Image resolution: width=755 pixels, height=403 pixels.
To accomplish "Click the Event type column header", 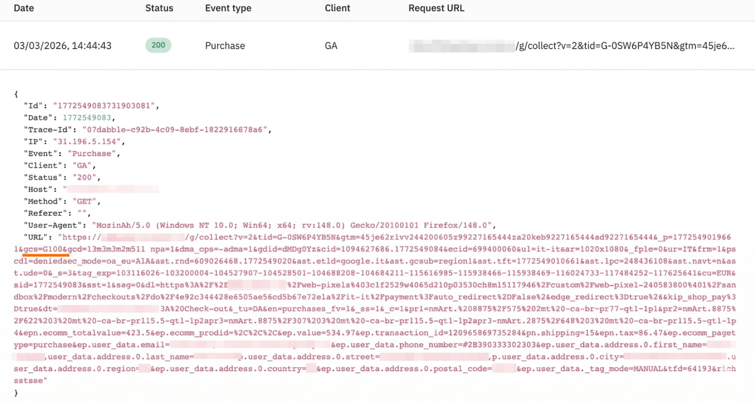I will click(228, 8).
